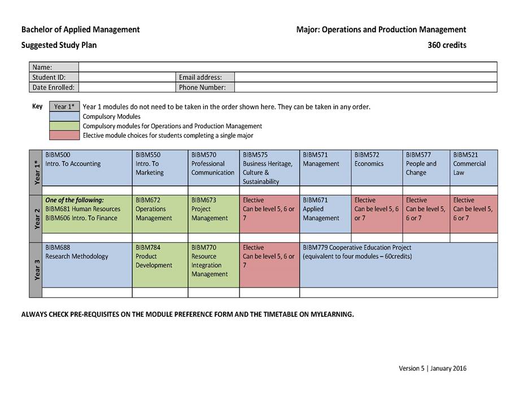Select the BIBM500 Intro To Accounting cell
Image resolution: width=510 pixels, height=396 pixels.
click(87, 168)
